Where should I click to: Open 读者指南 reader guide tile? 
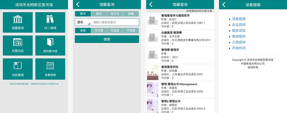(x=50, y=69)
